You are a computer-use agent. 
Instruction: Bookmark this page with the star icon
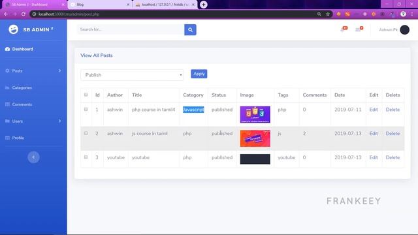click(328, 14)
